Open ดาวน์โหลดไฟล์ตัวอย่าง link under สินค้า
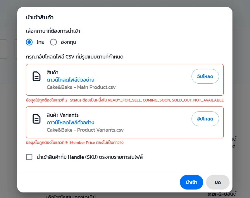 (x=70, y=80)
